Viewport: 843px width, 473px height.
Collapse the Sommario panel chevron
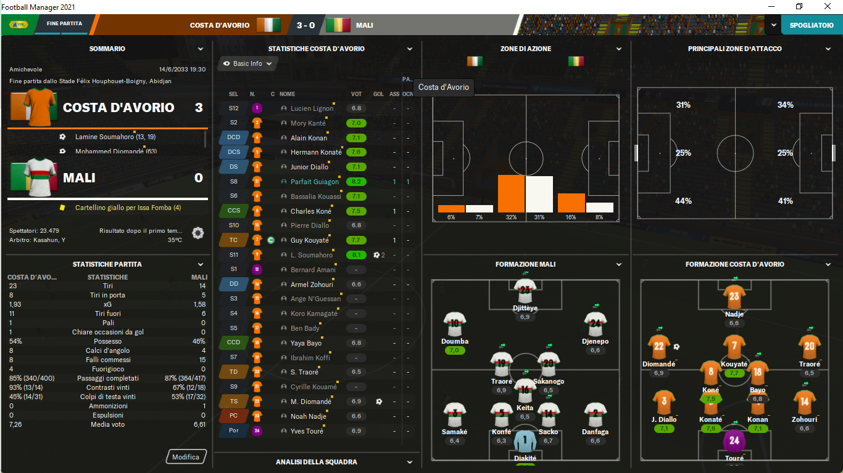click(201, 49)
